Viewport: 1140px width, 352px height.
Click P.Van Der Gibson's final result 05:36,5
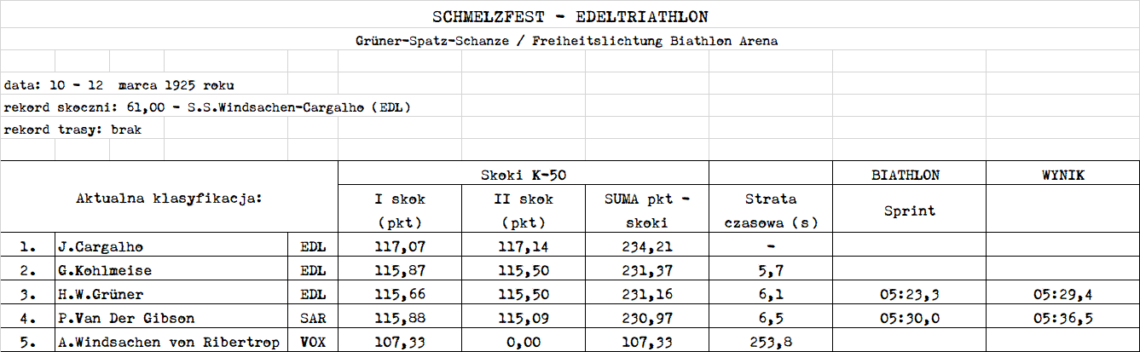click(1062, 319)
